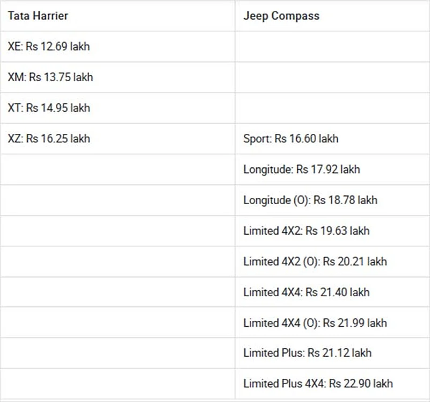Screen dimensions: 430x402
Task: Click empty Jeep Compass cell beside XE row
Action: (x=332, y=46)
